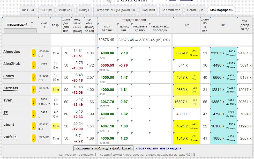
Task: Click the badge 2 next to votfx
Action: 15,137
